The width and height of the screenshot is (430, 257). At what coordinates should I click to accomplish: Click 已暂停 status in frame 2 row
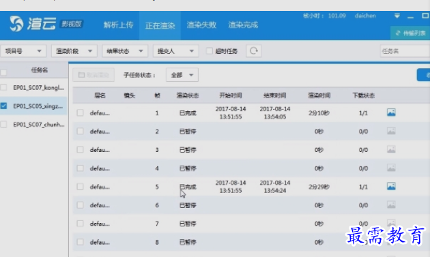pyautogui.click(x=188, y=132)
